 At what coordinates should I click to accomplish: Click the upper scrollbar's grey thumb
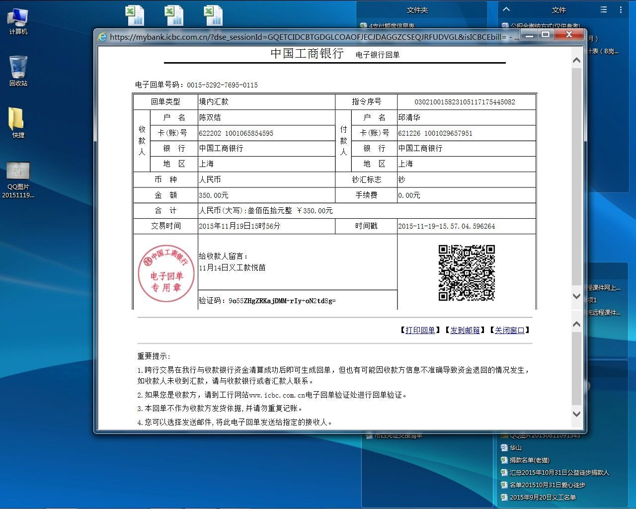point(576,176)
